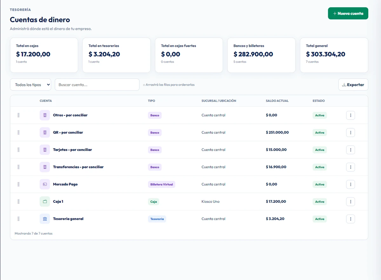The image size is (381, 280).
Task: Click the wallet icon next to Mercado Pago
Action: click(x=45, y=184)
